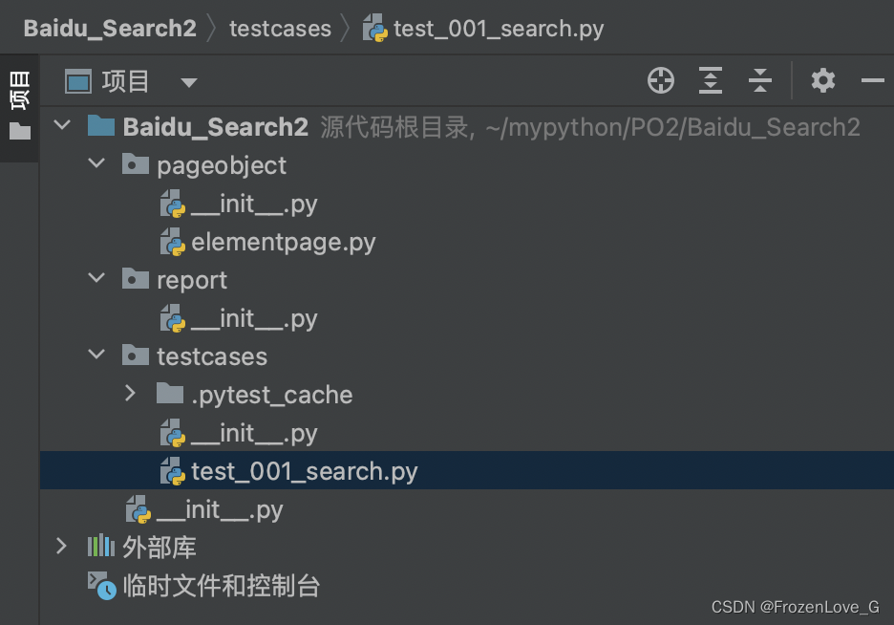Collapse the pageobject folder

[96, 163]
